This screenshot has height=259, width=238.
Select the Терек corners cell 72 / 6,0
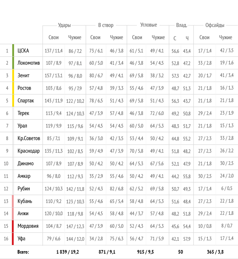[x=157, y=113]
